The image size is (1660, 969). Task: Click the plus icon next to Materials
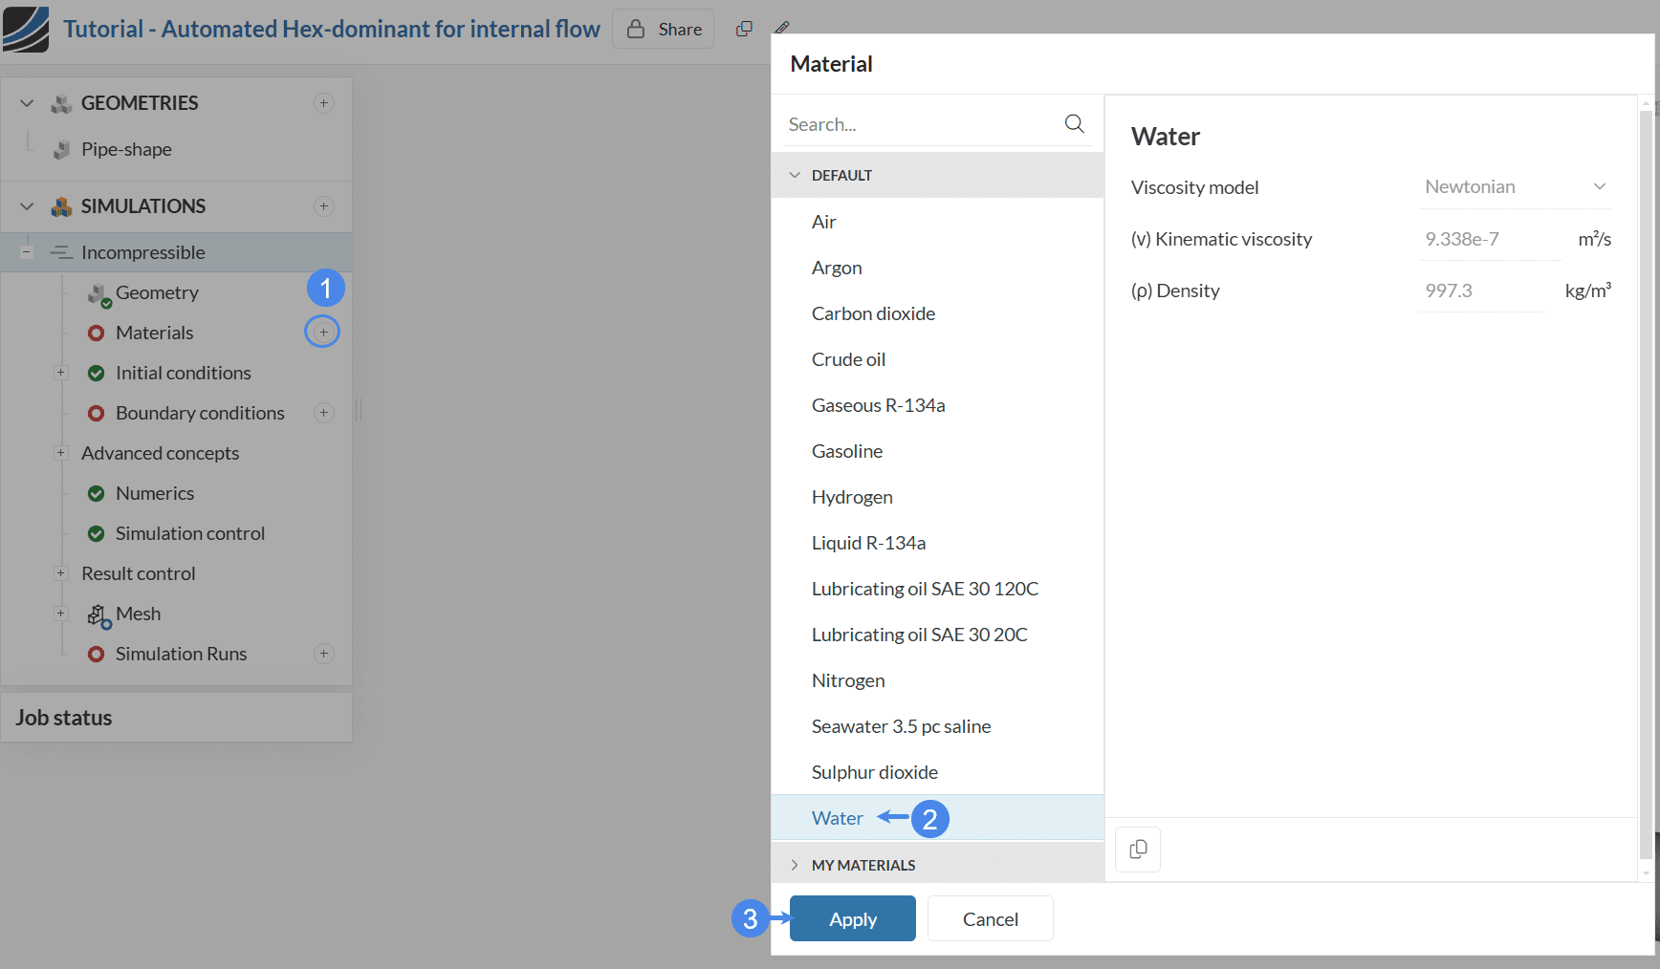pos(323,333)
